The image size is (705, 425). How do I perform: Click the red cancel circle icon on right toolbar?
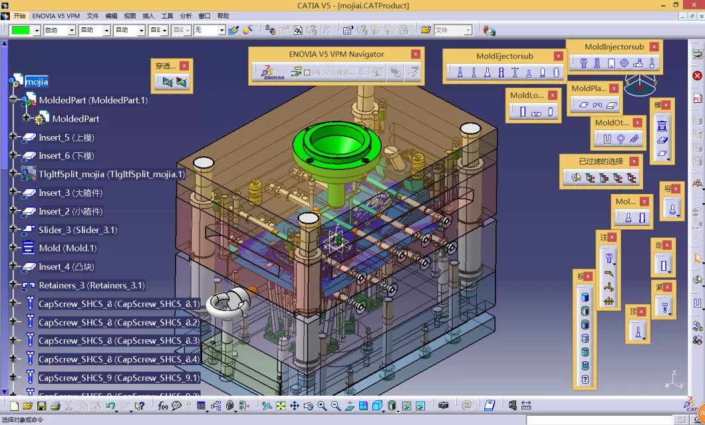click(698, 76)
